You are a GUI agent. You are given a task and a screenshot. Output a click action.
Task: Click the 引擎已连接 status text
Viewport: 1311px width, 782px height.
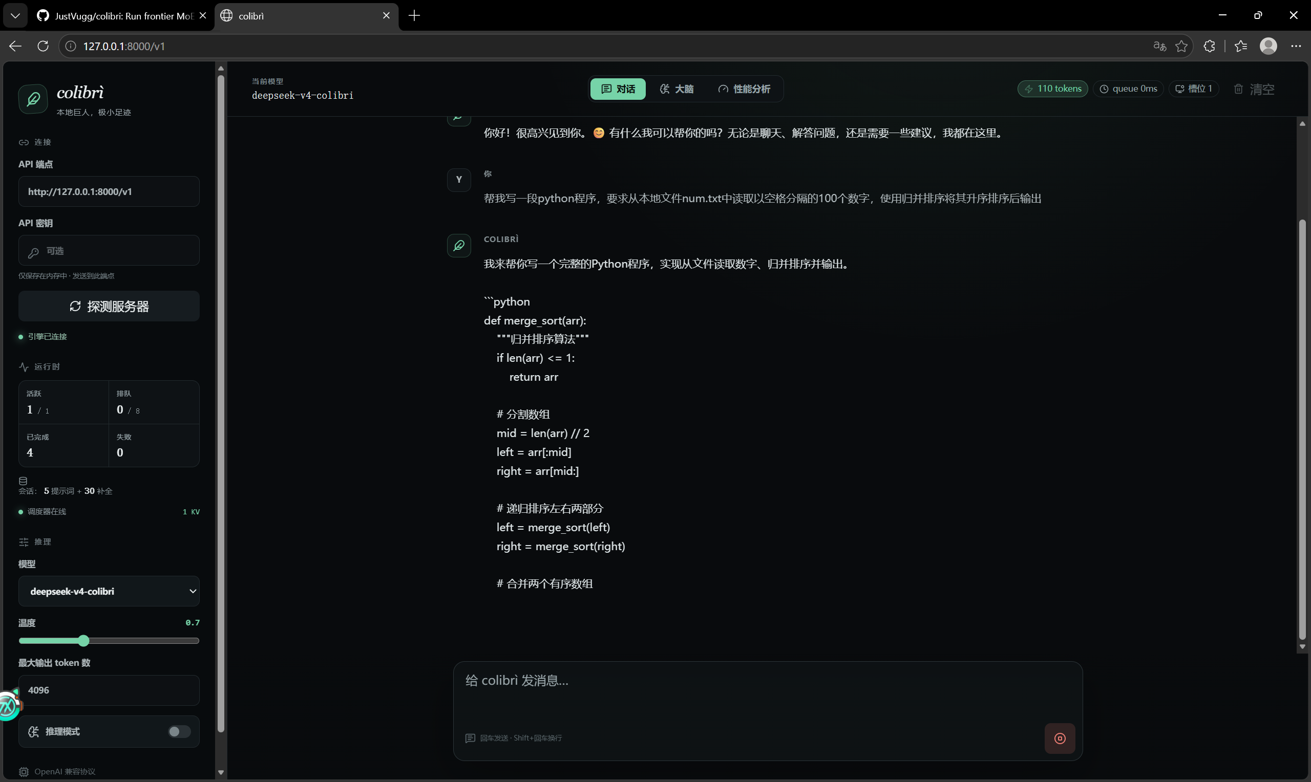tap(48, 337)
